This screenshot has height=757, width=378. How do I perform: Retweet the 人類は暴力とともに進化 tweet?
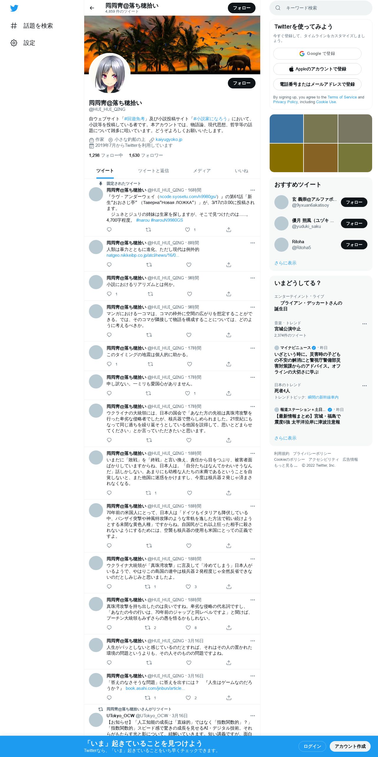[x=149, y=265]
